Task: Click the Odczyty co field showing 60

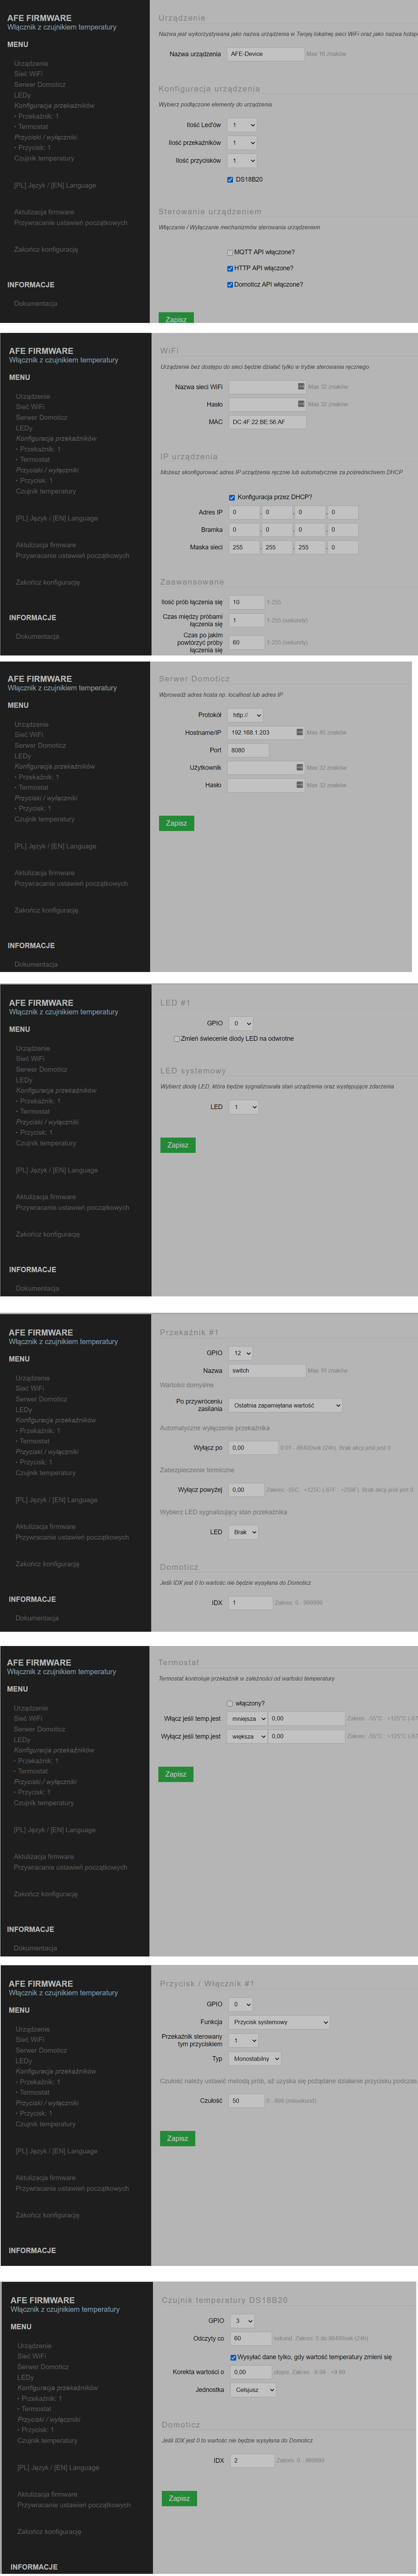Action: (251, 2339)
